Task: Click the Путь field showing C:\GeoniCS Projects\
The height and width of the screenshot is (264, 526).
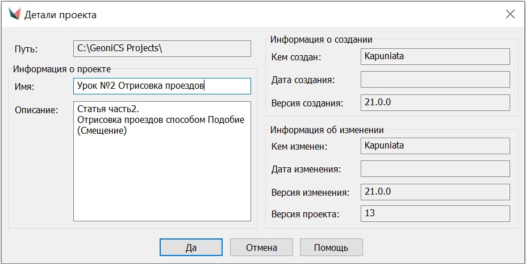Action: pyautogui.click(x=162, y=49)
